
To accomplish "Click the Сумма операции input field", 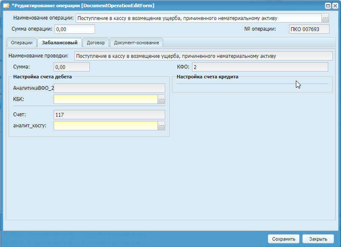I will point(75,29).
